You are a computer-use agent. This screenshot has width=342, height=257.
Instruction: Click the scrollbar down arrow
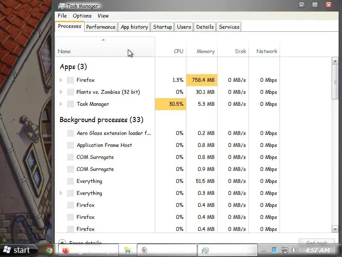pyautogui.click(x=335, y=229)
